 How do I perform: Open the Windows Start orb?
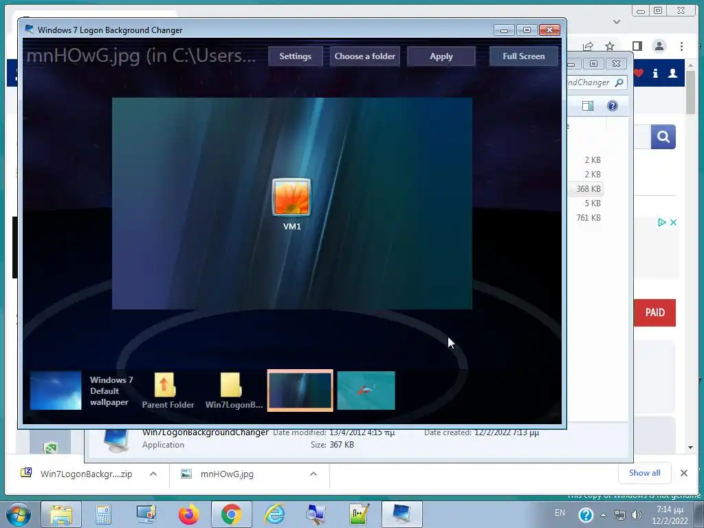pyautogui.click(x=19, y=514)
